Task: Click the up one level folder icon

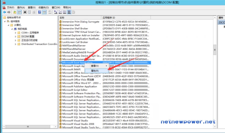Action: coord(15,12)
